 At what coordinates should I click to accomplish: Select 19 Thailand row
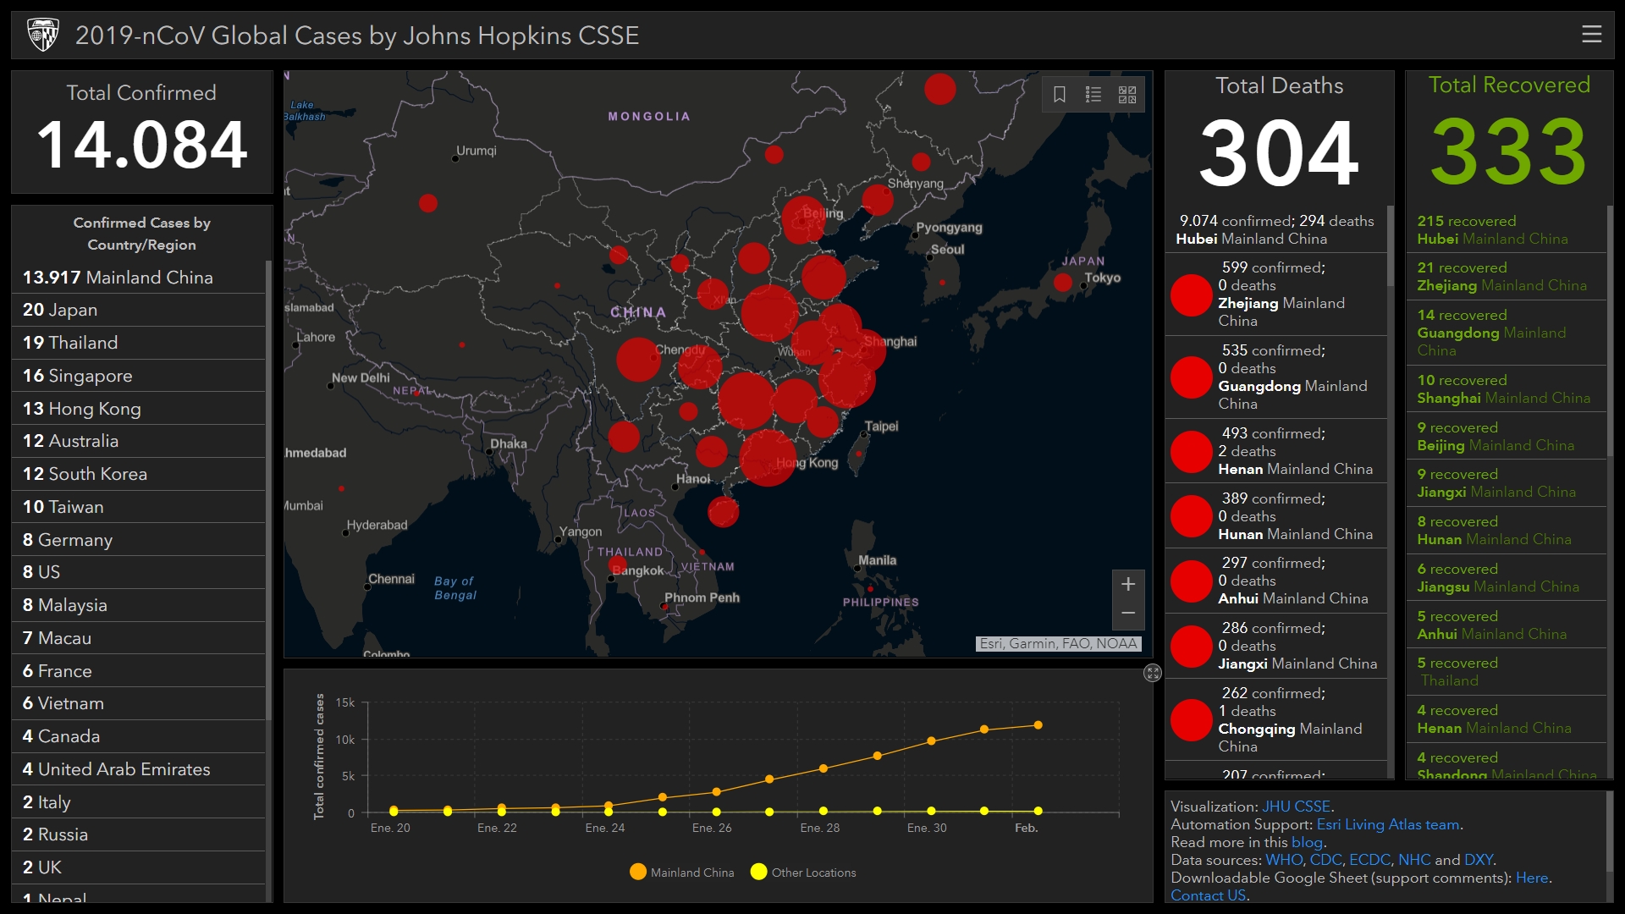[138, 343]
